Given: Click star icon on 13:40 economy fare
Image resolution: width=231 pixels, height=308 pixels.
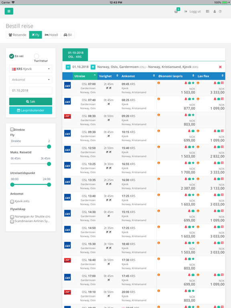Looking at the screenshot, I should 193,195.
